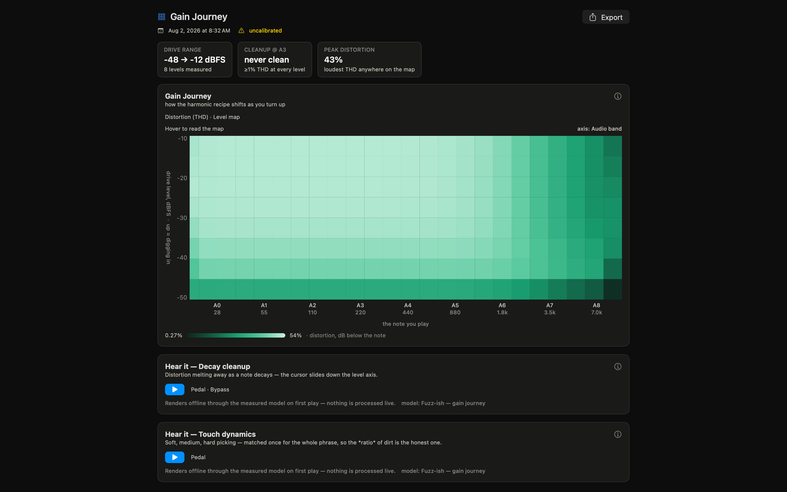
Task: Click the A3 220 axis label
Action: coord(360,309)
